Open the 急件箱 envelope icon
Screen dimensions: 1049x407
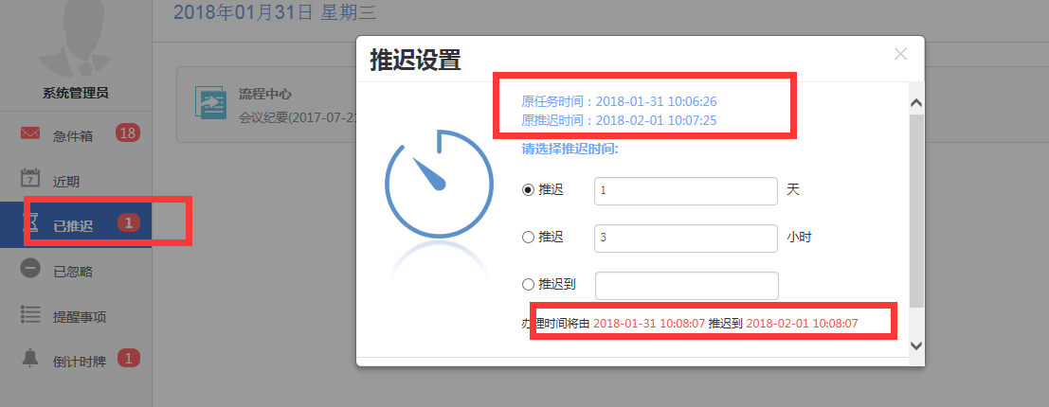pyautogui.click(x=30, y=133)
